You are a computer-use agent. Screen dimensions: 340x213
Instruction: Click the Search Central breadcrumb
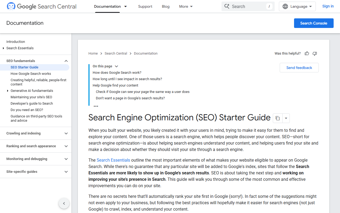(116, 54)
